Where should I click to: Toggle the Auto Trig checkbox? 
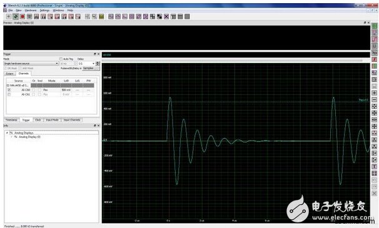coord(61,59)
